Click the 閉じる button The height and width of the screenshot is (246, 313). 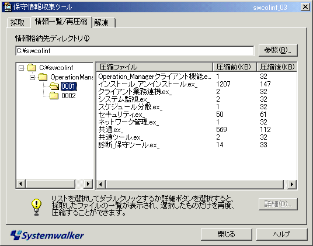click(x=227, y=234)
